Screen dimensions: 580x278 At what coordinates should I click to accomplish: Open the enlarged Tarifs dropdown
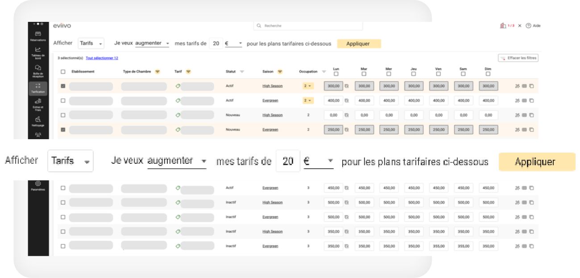click(x=70, y=161)
